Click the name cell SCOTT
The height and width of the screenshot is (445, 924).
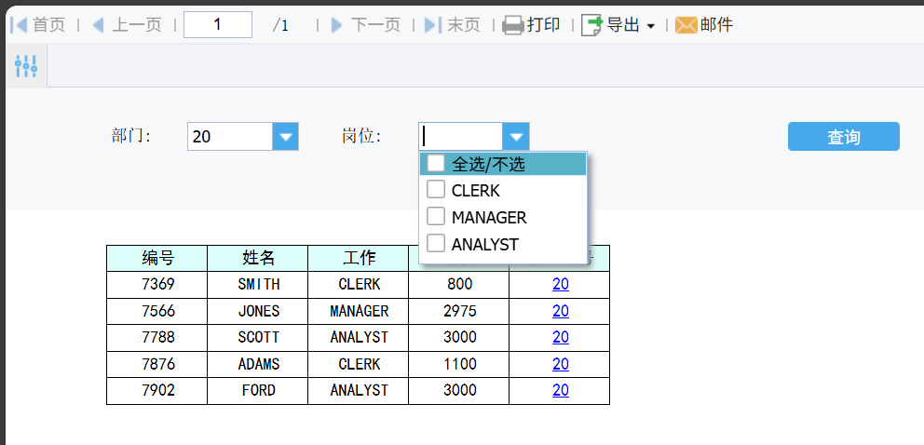coord(258,338)
